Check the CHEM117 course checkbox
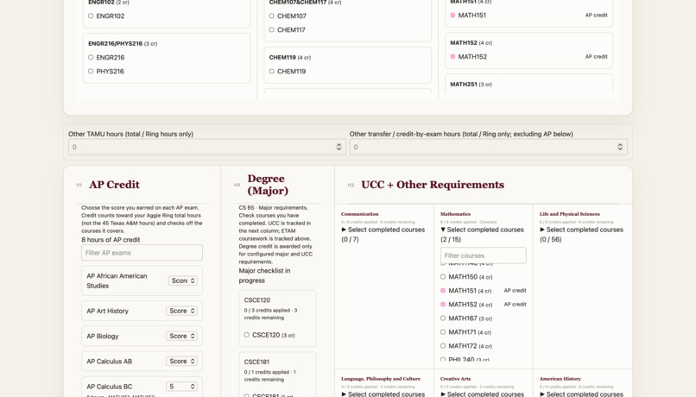This screenshot has width=696, height=397. (x=272, y=29)
